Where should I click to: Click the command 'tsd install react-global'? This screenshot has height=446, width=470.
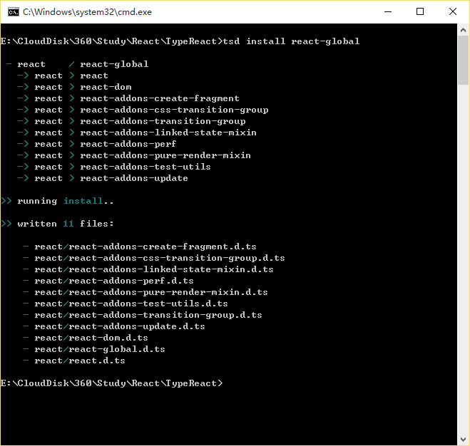[x=292, y=41]
